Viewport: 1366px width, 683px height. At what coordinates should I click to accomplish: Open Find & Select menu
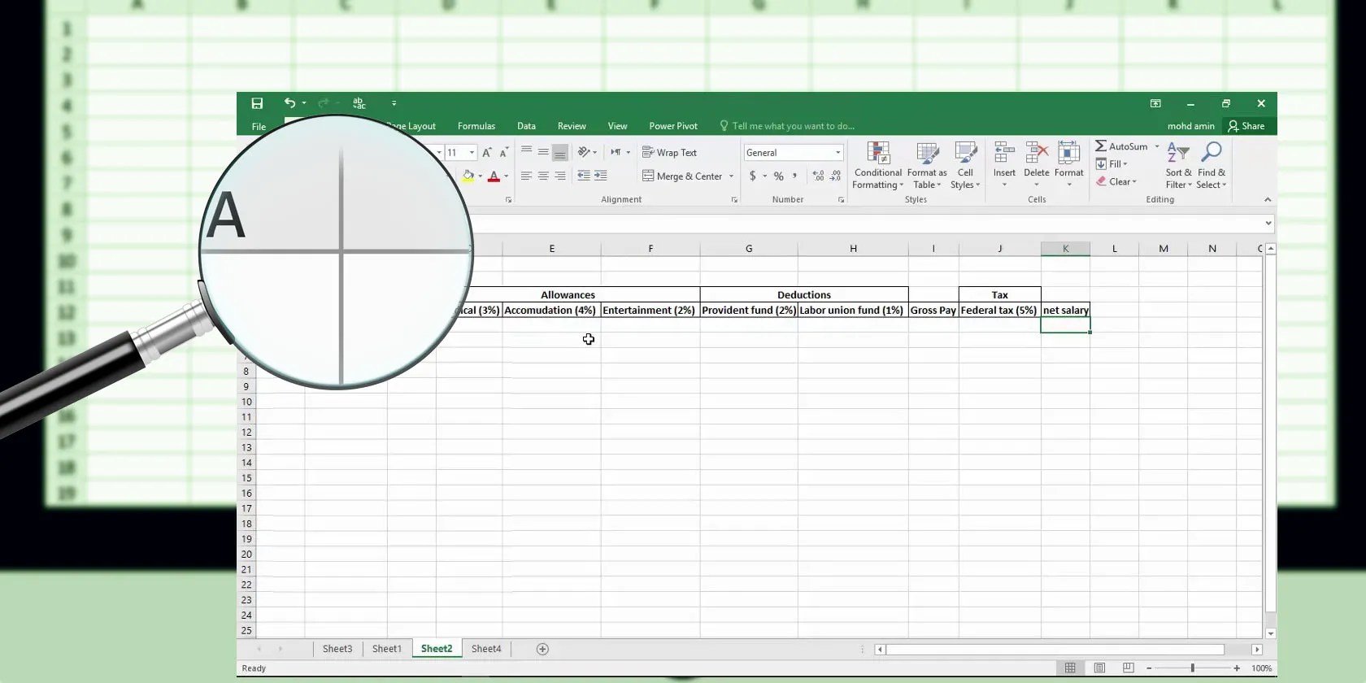click(1212, 166)
